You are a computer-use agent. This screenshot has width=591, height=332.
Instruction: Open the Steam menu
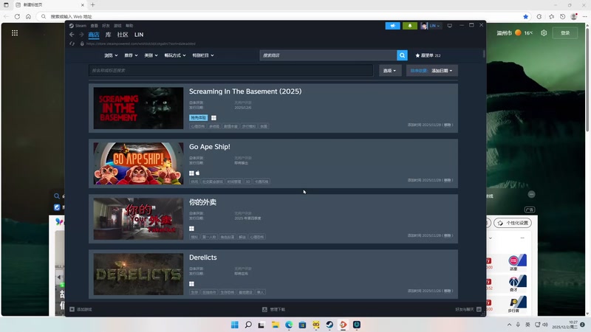[x=78, y=26]
